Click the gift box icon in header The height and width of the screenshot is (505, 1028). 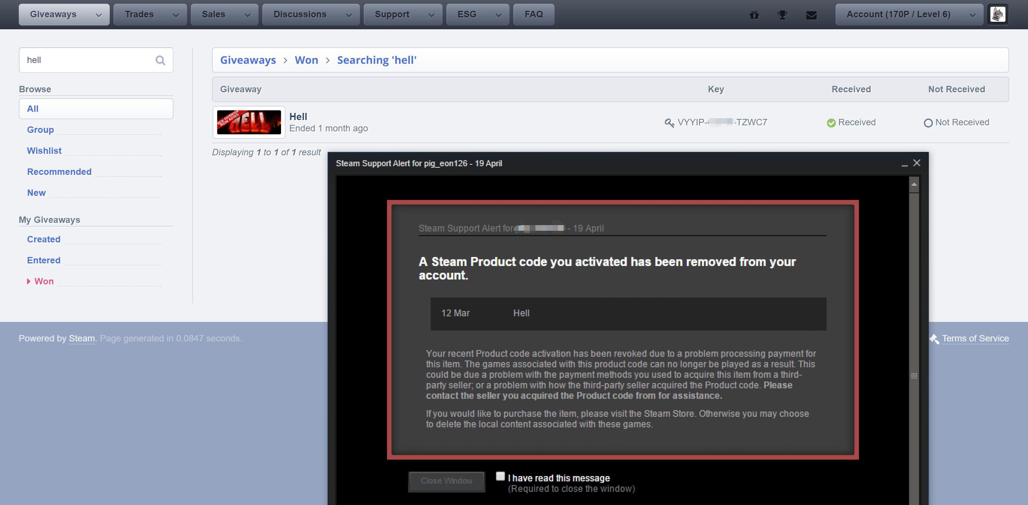(754, 15)
